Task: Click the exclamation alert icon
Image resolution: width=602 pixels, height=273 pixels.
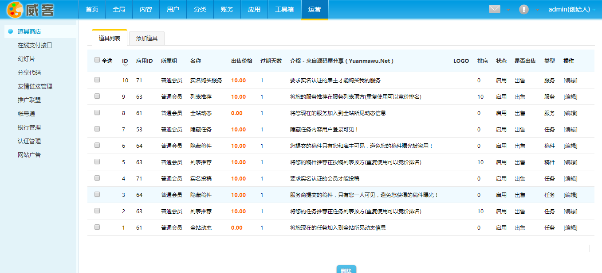Action: (x=524, y=9)
